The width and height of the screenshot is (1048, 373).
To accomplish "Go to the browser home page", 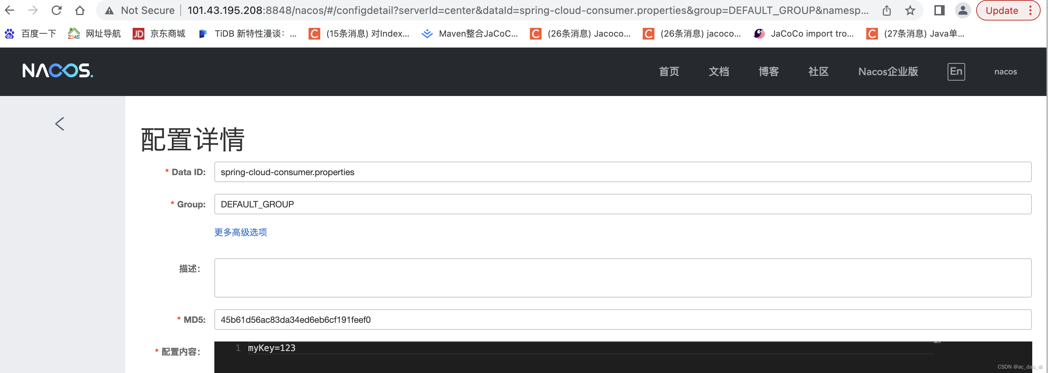I will [80, 11].
